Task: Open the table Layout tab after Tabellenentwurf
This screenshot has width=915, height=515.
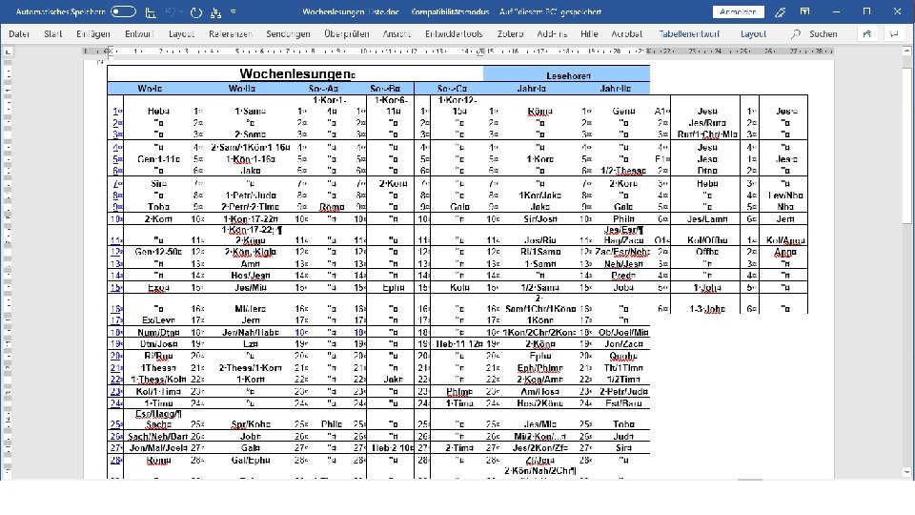Action: pos(753,34)
